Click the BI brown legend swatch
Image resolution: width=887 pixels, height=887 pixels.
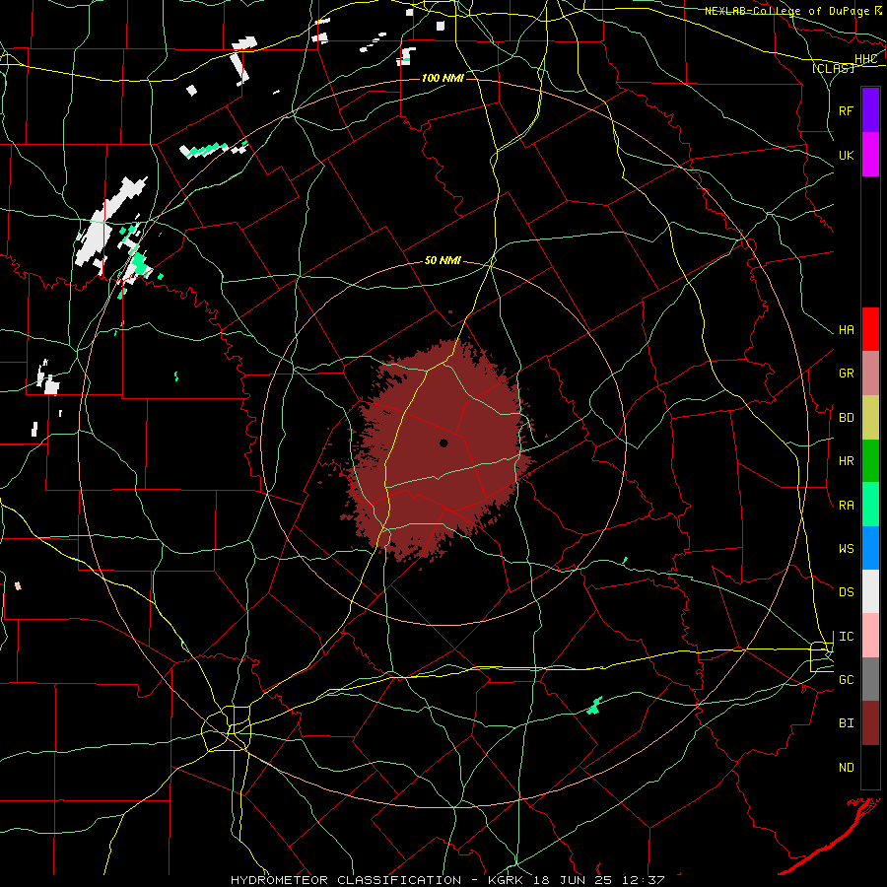point(870,723)
